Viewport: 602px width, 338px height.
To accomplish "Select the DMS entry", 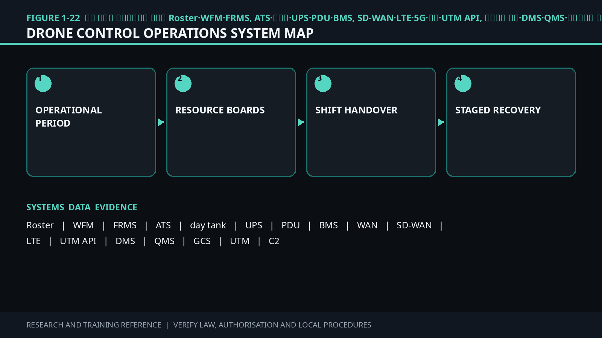I will click(125, 241).
